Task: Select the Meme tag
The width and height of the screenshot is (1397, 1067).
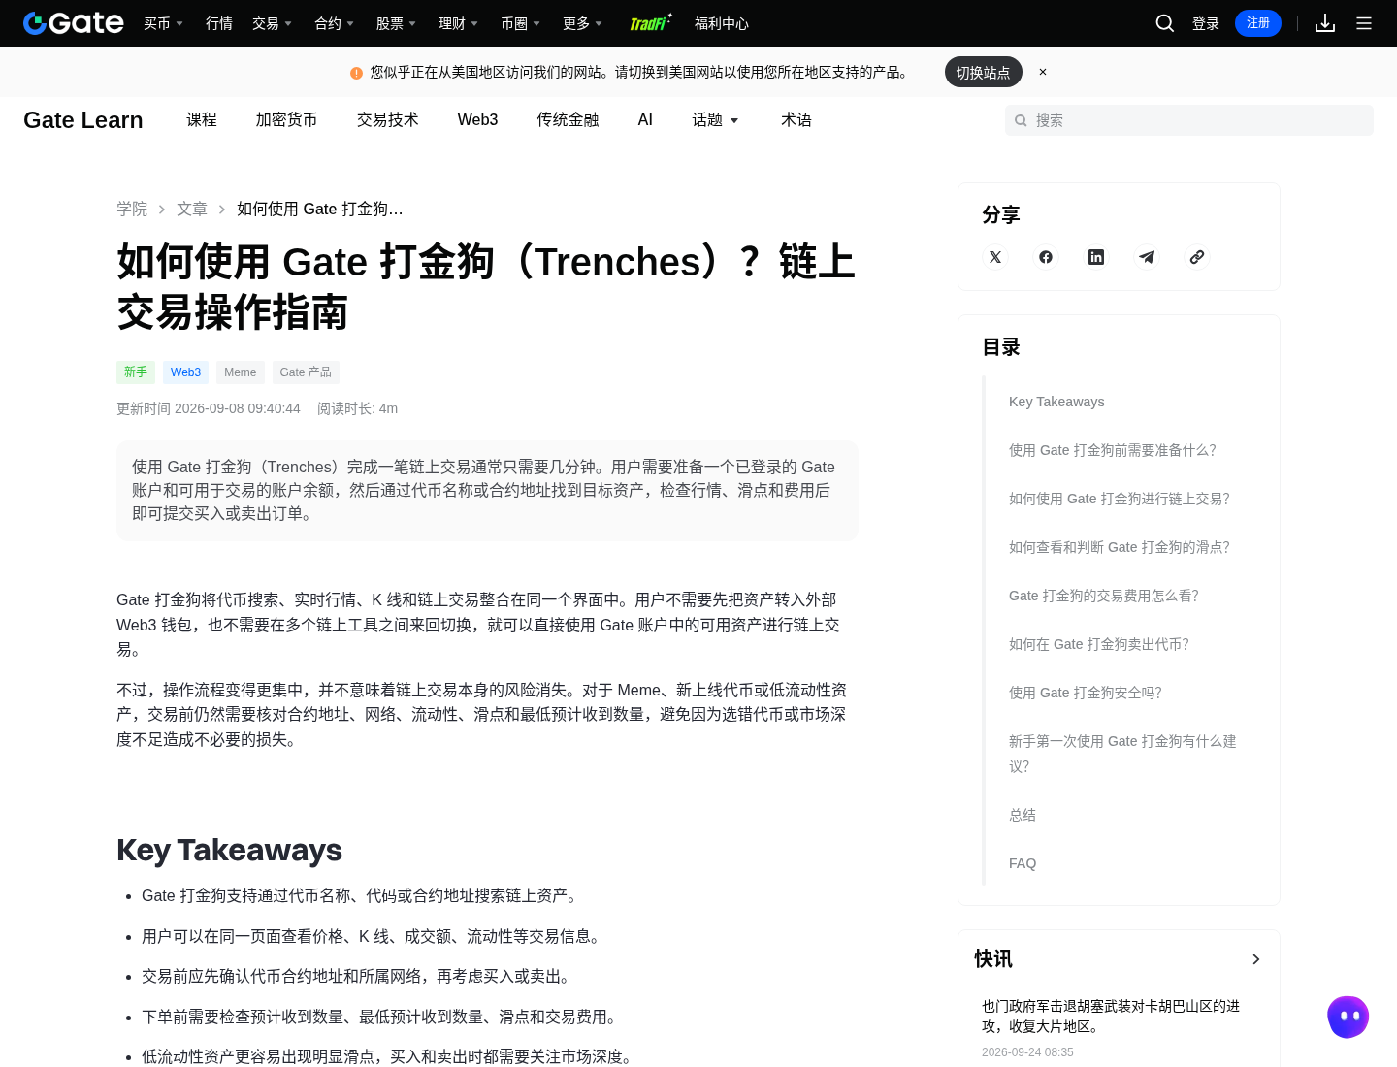Action: 241,372
